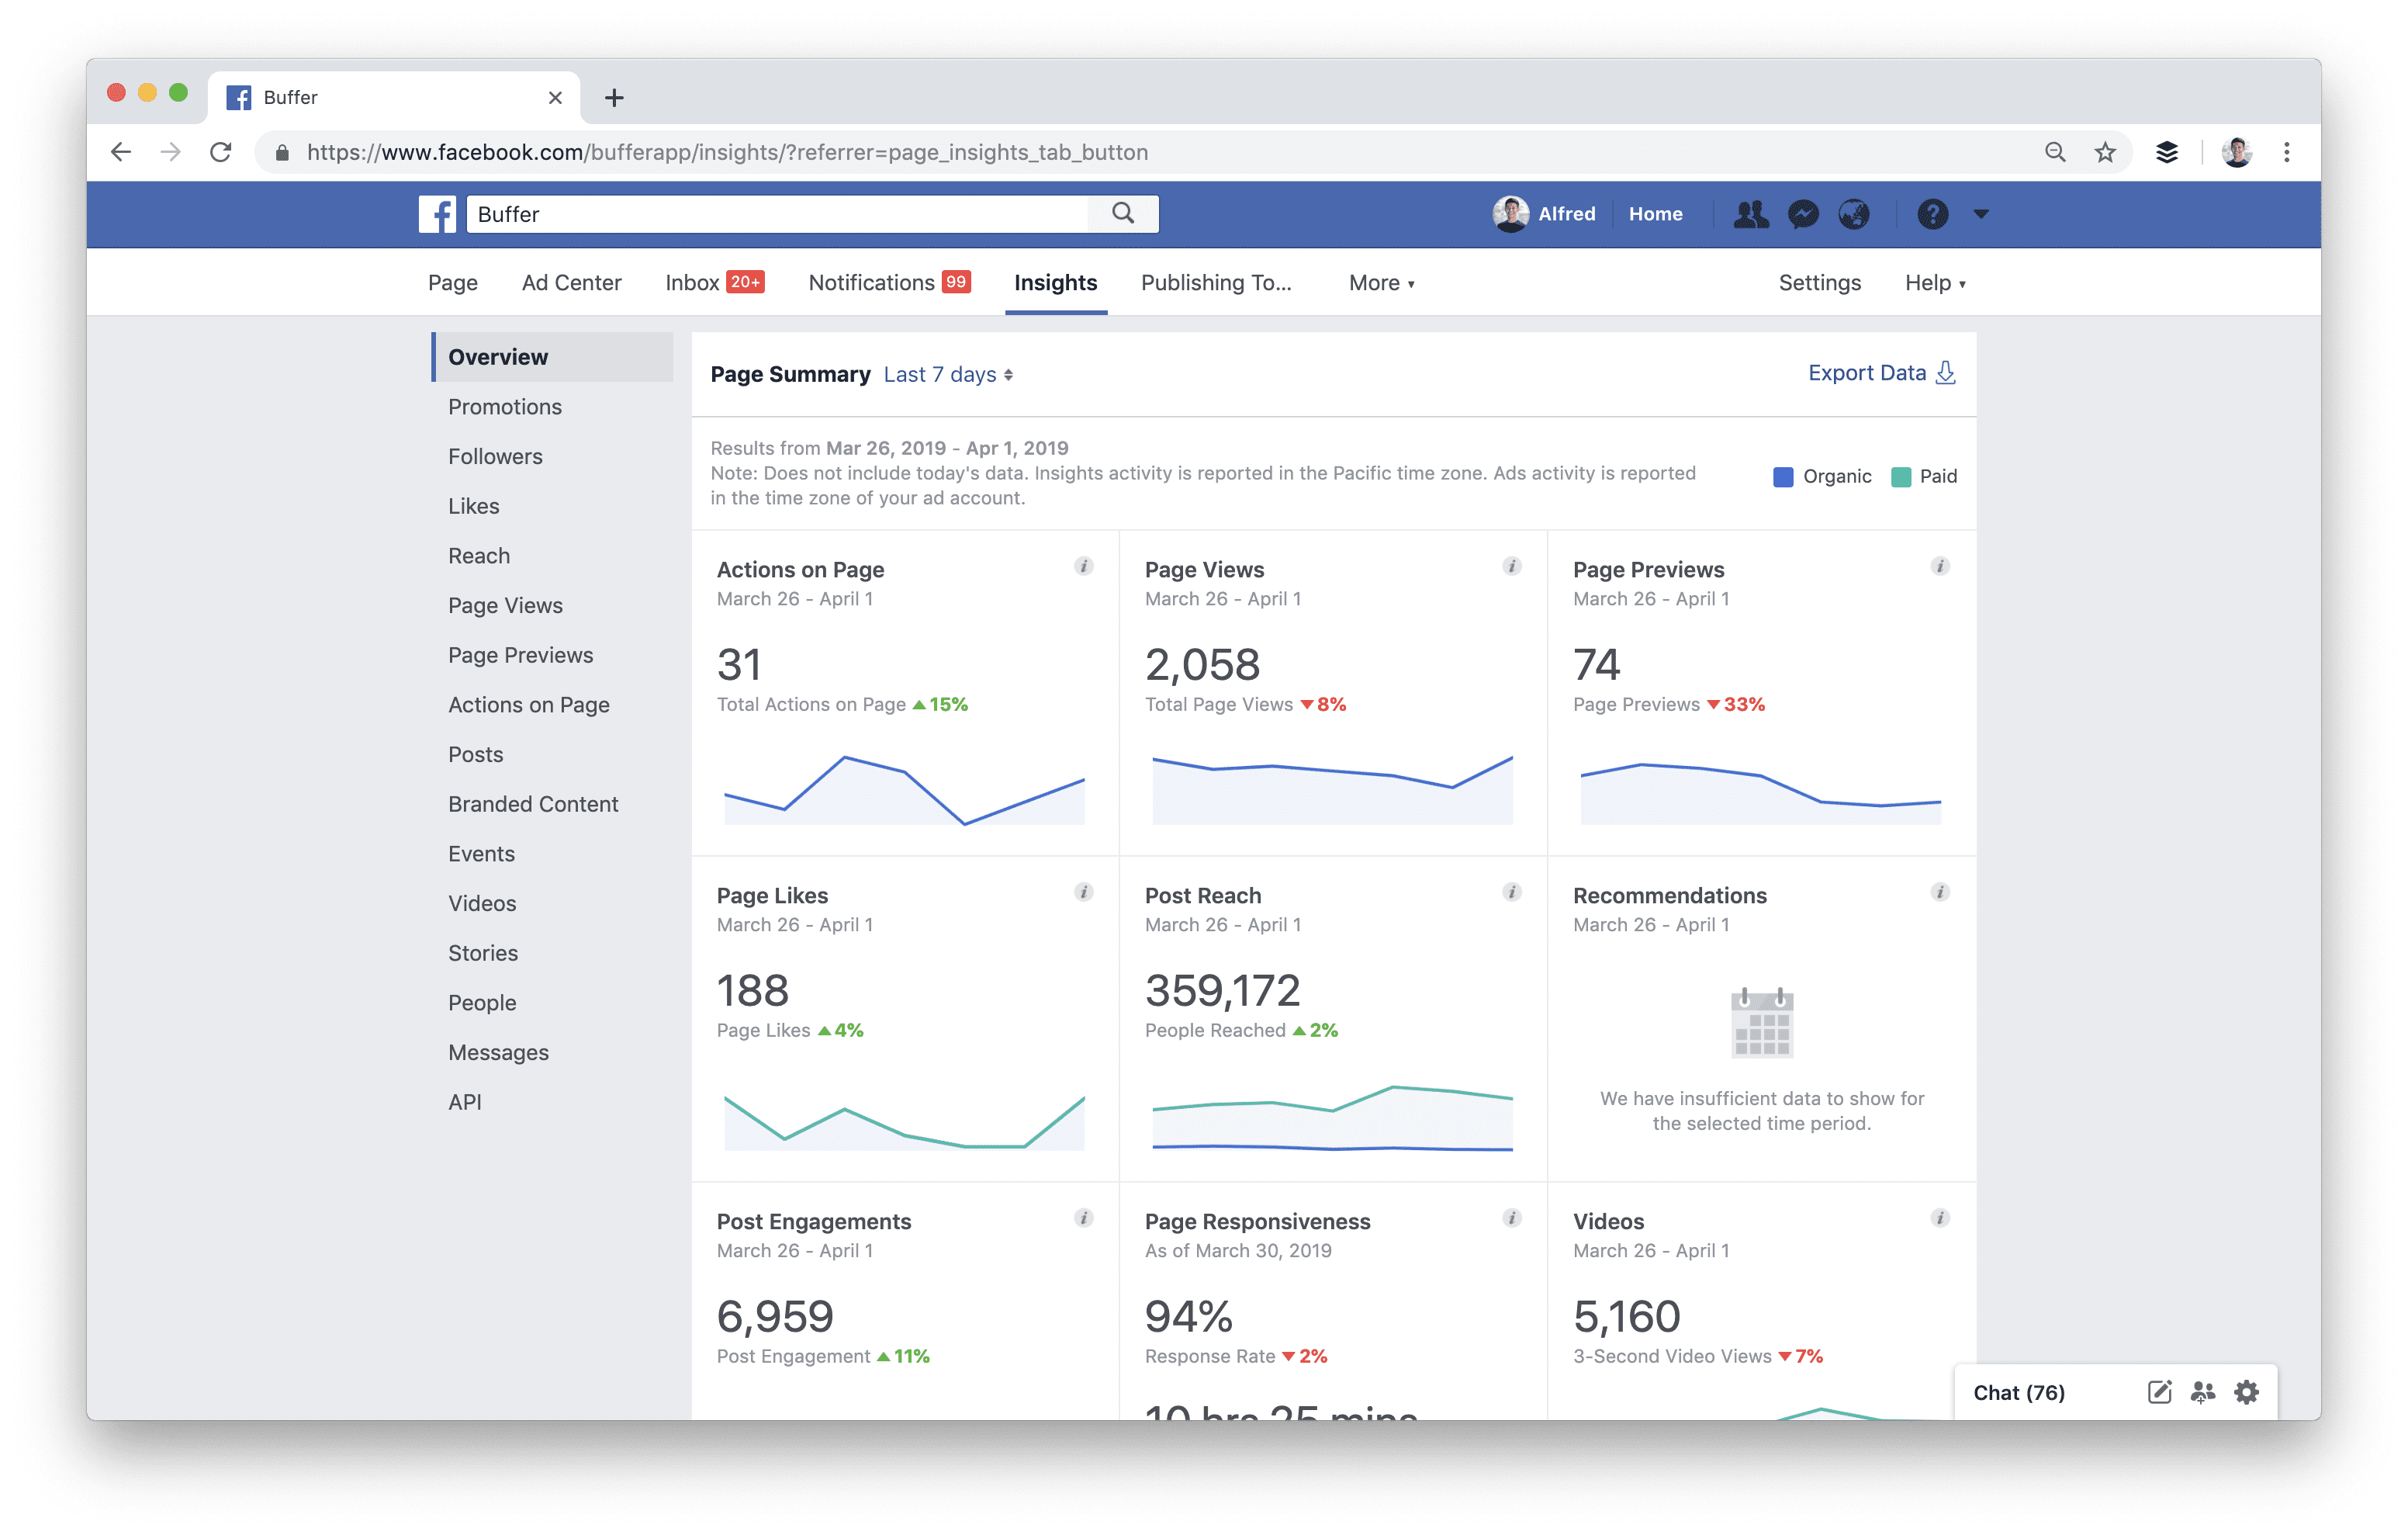Open the Publishing Tools menu item
Screen dimensions: 2408x1535
tap(1216, 282)
